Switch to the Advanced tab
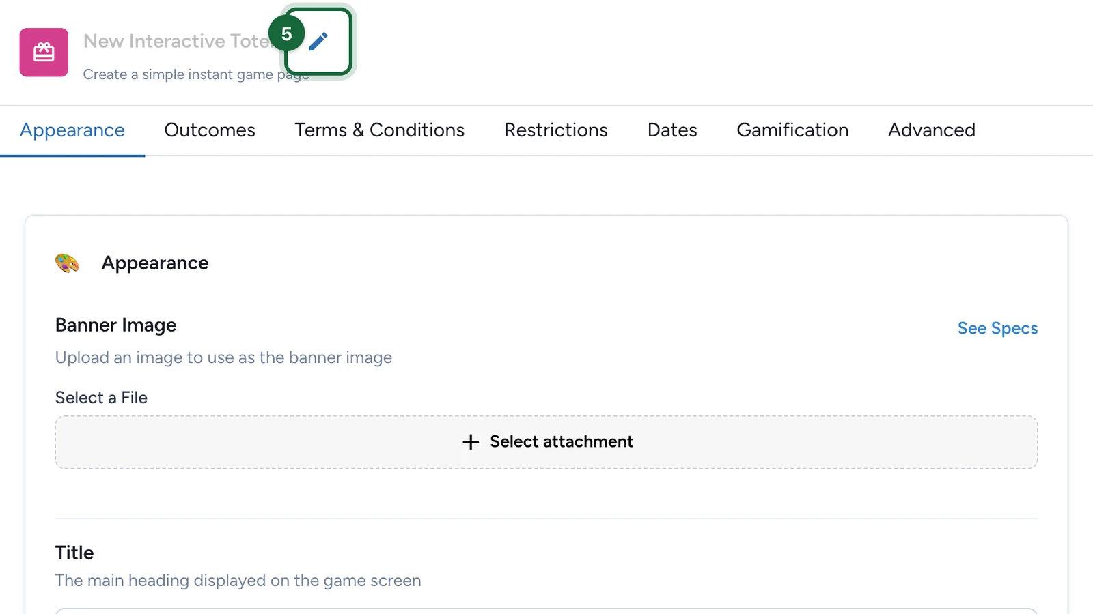The image size is (1093, 614). tap(932, 130)
